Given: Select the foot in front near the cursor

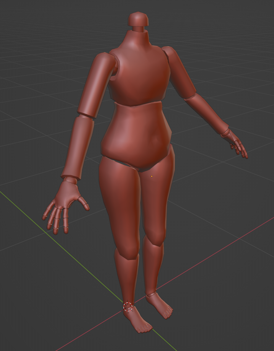Looking at the screenshot, I should (137, 320).
